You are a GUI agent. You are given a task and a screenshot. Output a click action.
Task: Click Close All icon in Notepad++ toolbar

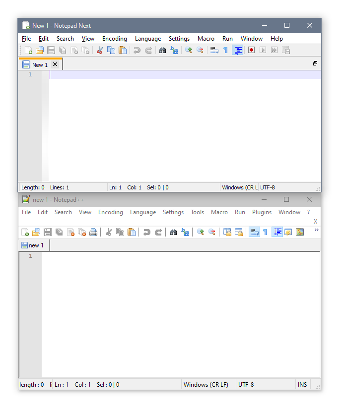click(82, 232)
